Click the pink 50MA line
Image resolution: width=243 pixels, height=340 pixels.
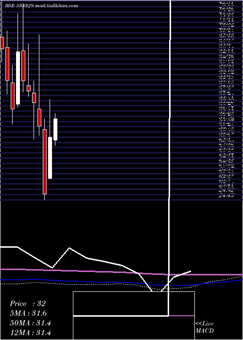(x=121, y=272)
